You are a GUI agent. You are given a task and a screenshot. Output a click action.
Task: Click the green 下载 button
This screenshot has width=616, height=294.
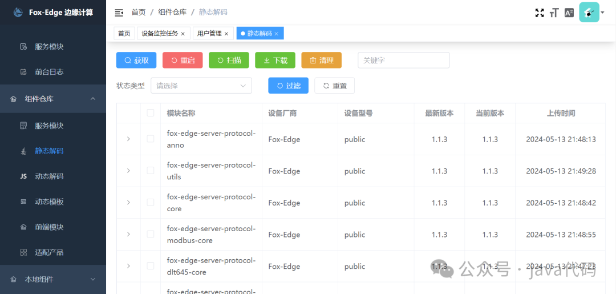coord(275,60)
